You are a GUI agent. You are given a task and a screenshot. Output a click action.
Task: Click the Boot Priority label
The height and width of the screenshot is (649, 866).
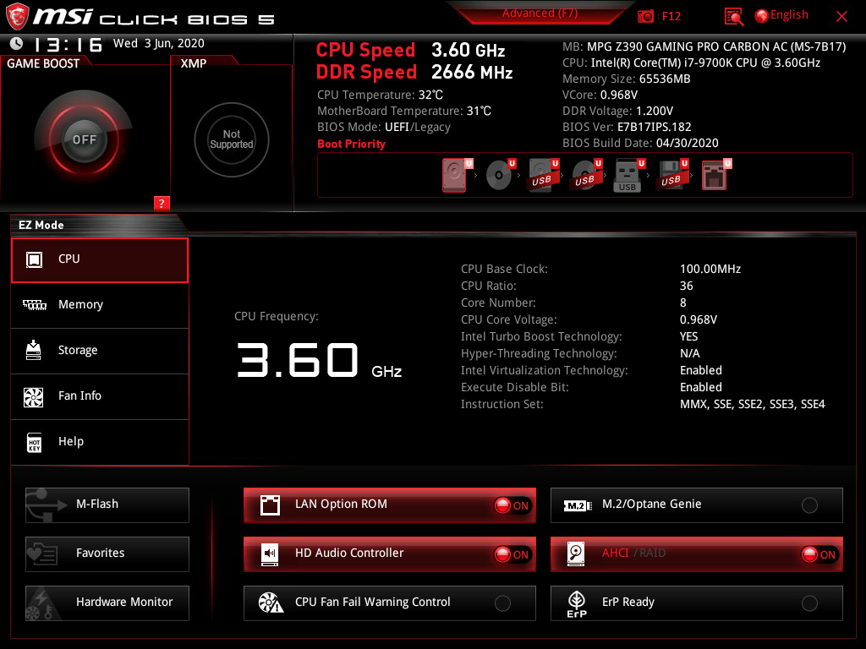click(351, 144)
